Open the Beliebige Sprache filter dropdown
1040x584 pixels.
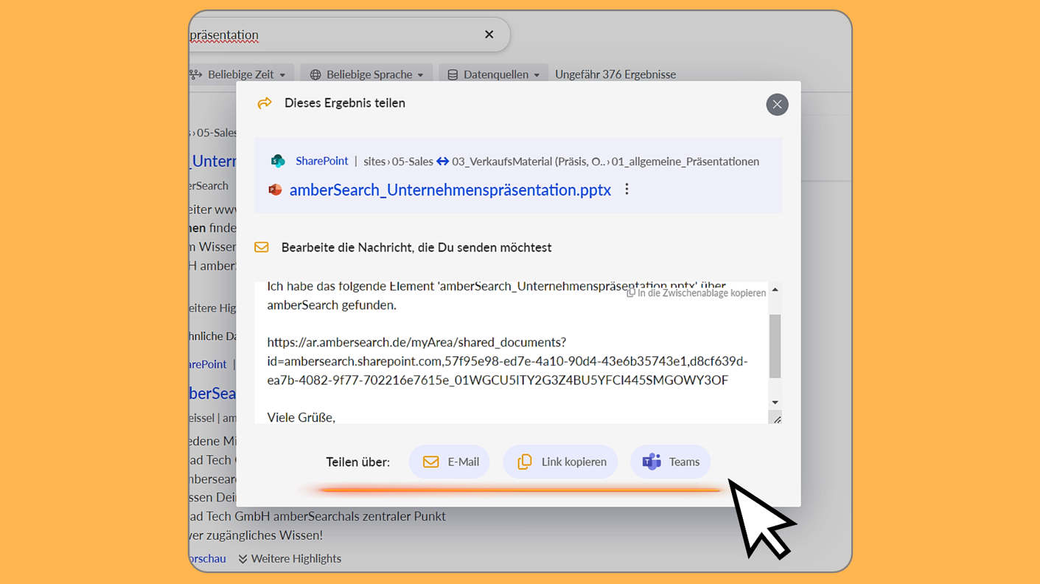[x=366, y=74]
